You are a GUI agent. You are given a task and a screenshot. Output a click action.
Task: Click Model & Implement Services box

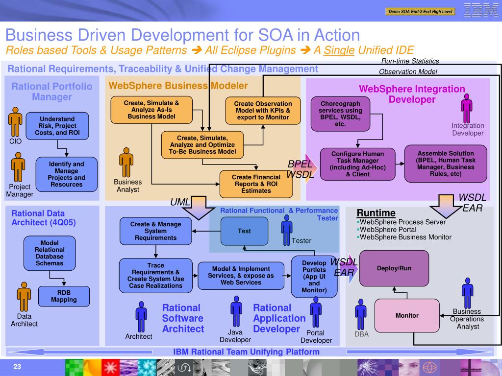[x=241, y=276]
